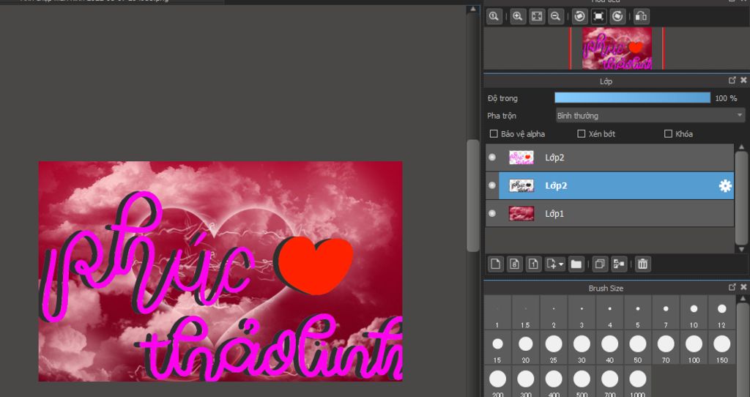Viewport: 750px width, 397px height.
Task: Toggle visibility of Lớp1 layer
Action: [492, 213]
